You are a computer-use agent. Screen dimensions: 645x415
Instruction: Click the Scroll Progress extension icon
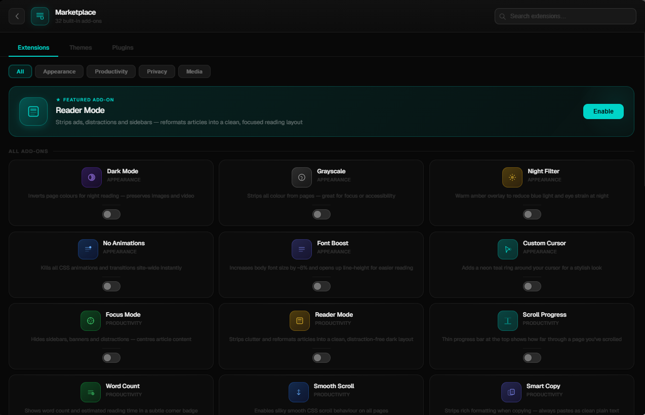coord(507,320)
